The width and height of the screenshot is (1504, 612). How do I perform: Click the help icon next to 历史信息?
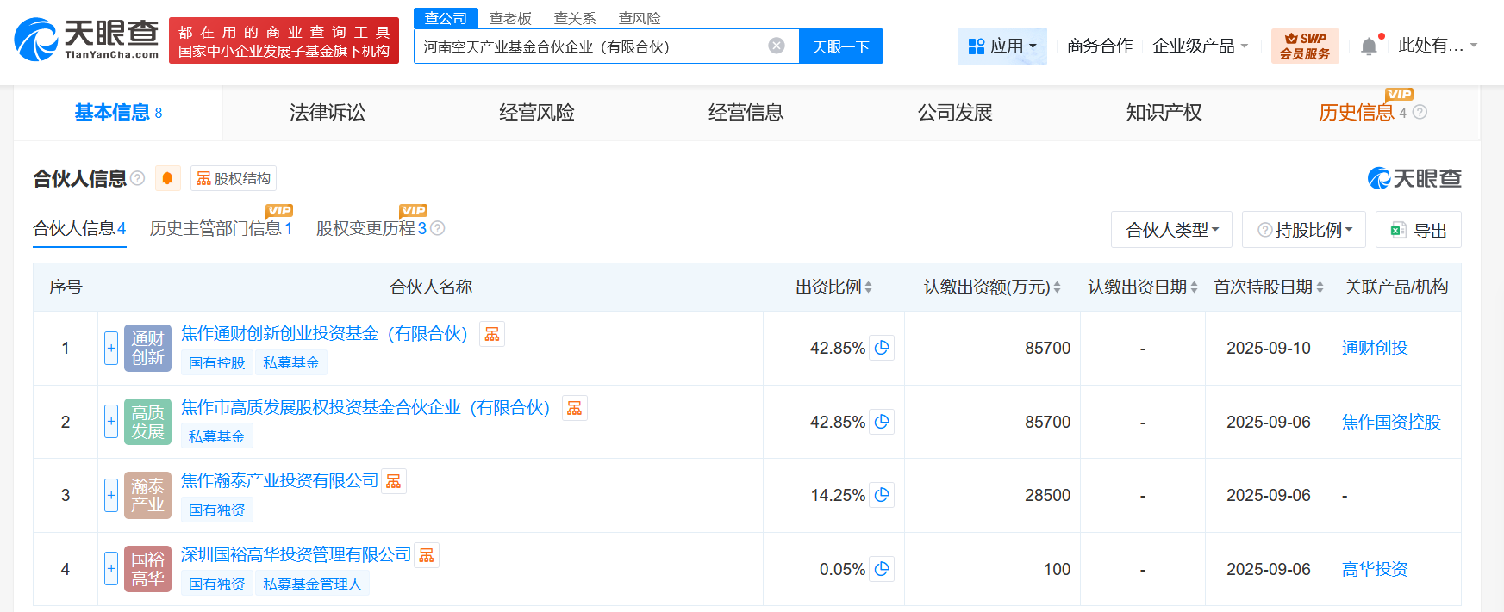(x=1420, y=113)
